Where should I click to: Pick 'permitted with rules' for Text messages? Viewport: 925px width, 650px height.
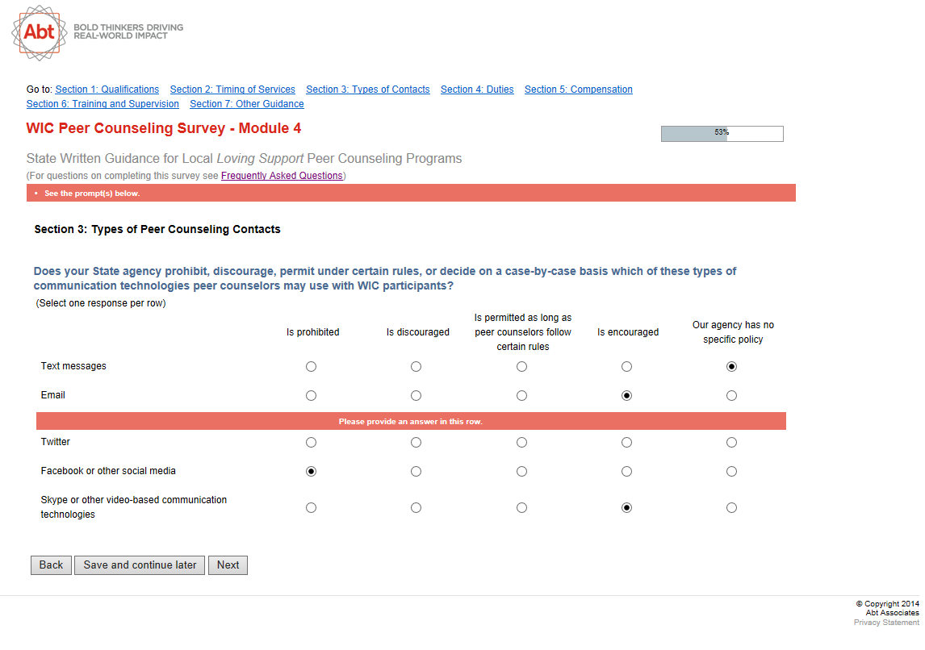pos(522,367)
